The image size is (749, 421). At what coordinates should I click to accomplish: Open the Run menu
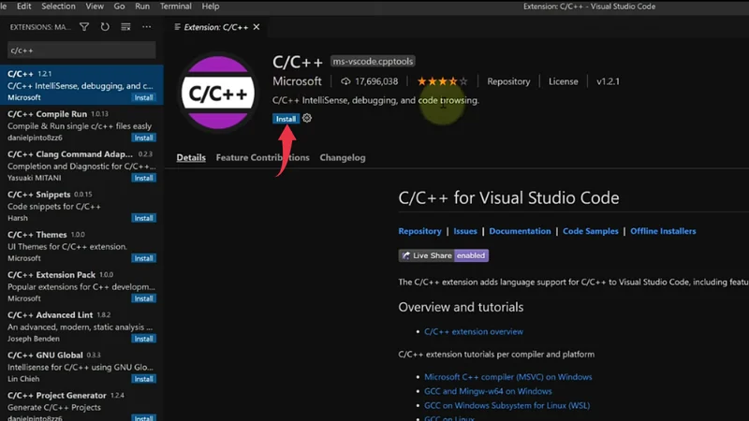coord(142,7)
